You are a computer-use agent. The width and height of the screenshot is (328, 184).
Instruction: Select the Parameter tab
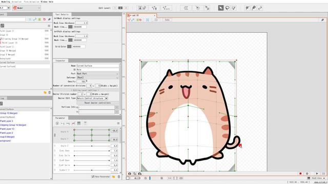coord(60,118)
